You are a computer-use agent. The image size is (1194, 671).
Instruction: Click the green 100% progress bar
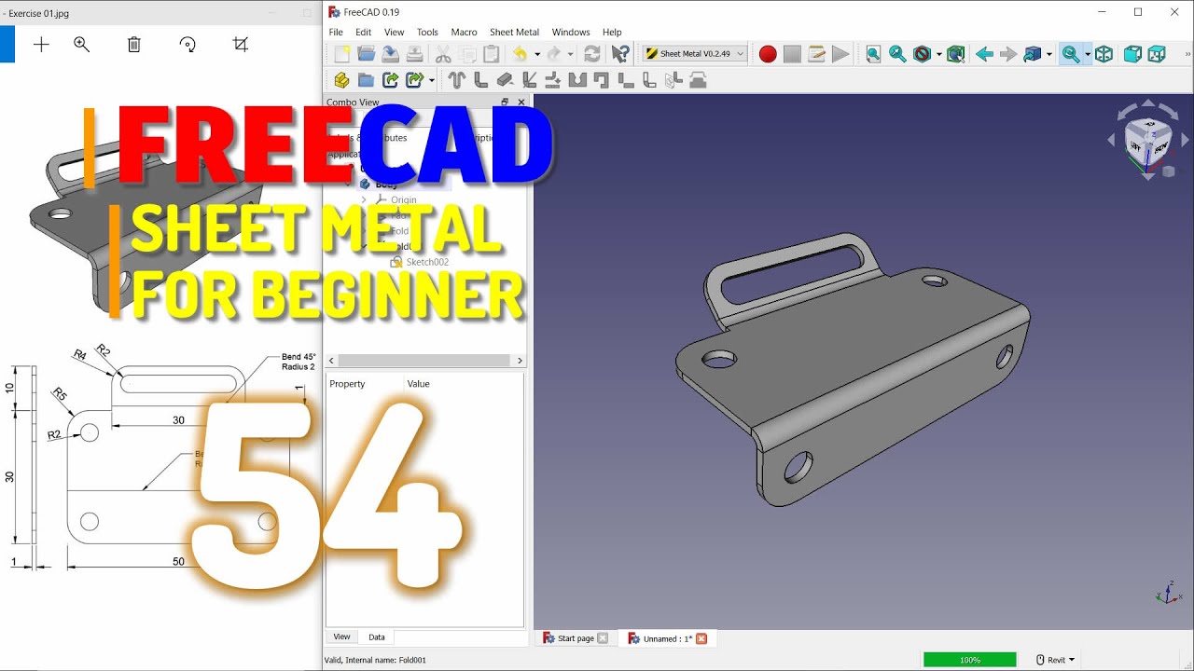point(970,660)
